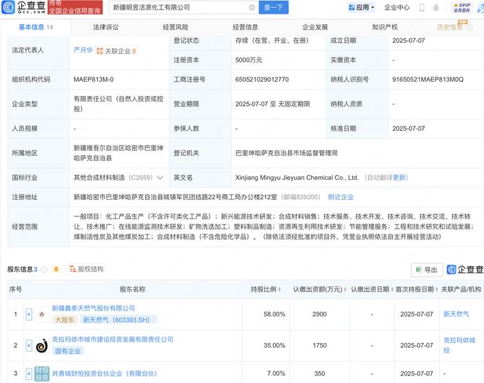Click the Xinjiang Xintai Natural Gas company logo
The width and height of the screenshot is (484, 383).
(41, 314)
